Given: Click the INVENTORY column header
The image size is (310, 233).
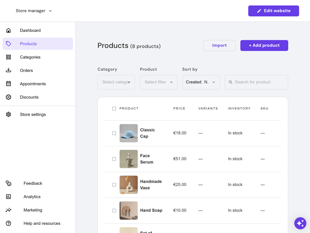Looking at the screenshot, I should coord(239,108).
